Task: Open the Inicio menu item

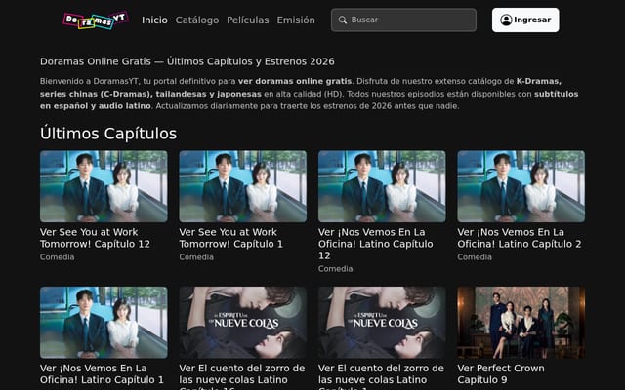Action: click(x=154, y=19)
